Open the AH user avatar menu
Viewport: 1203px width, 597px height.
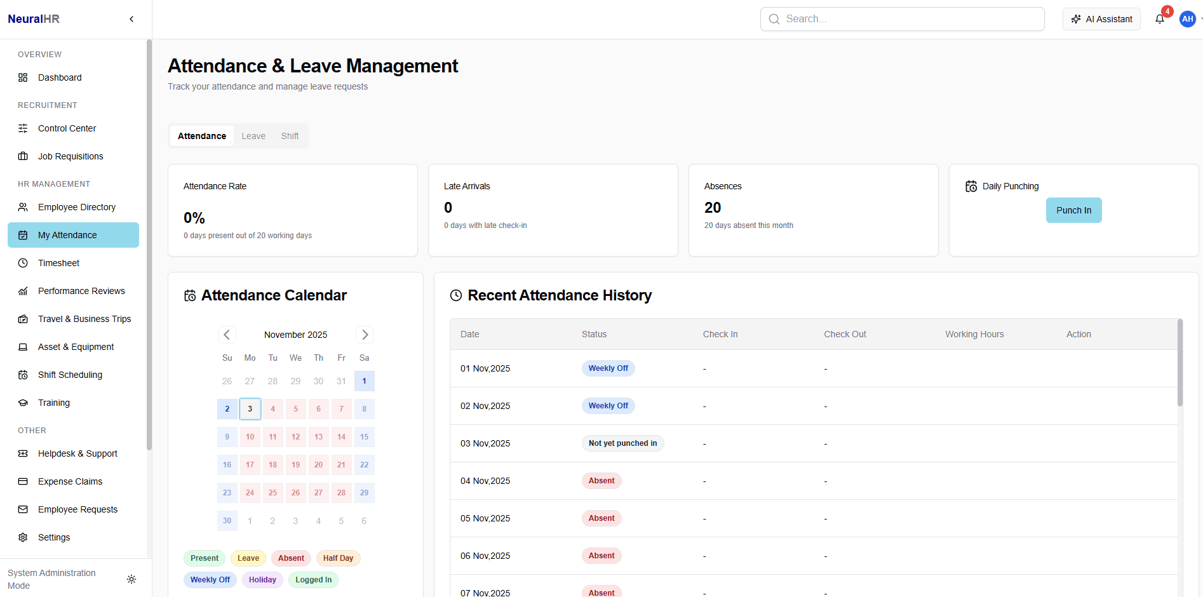[1188, 19]
